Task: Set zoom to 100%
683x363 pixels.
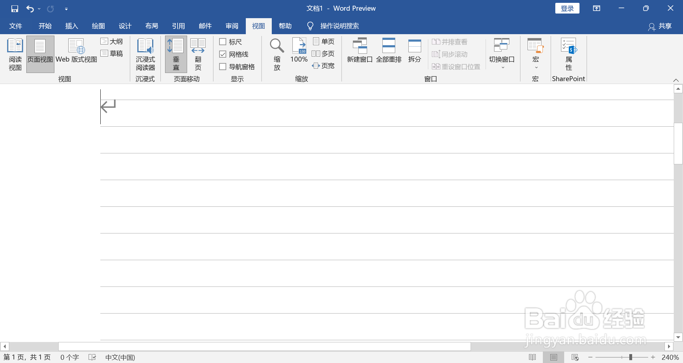Action: point(299,51)
